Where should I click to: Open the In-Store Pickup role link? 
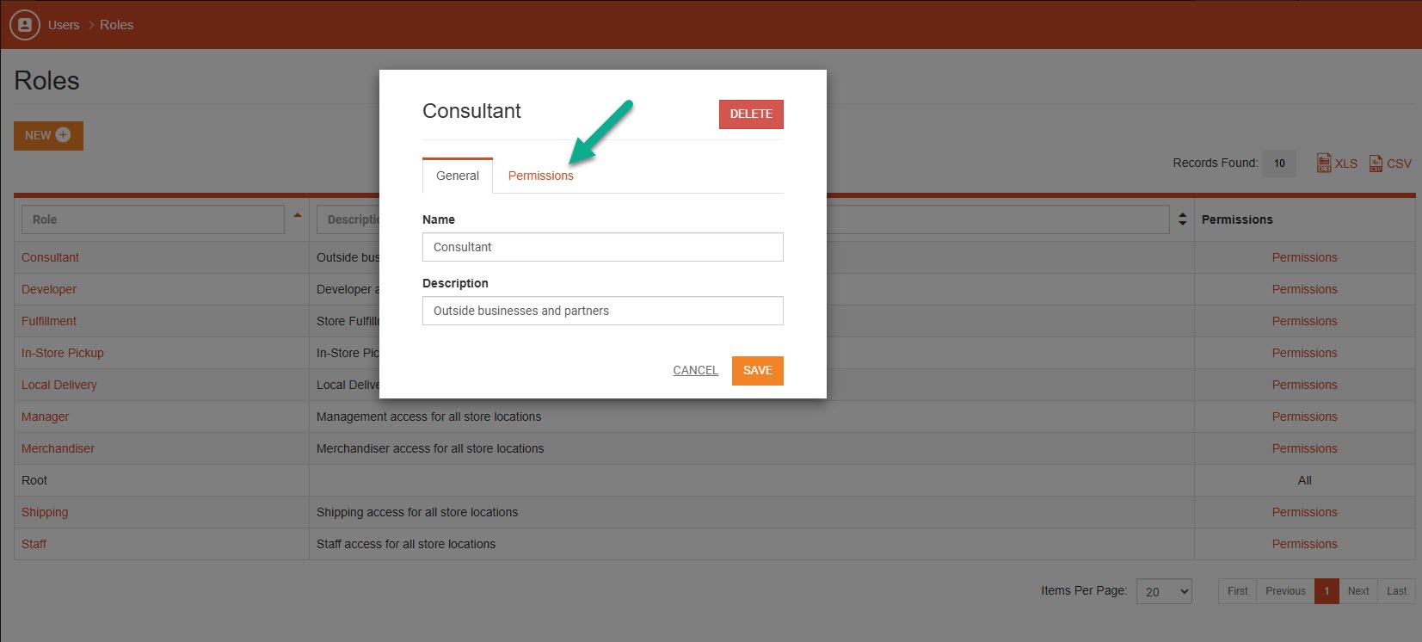point(63,353)
